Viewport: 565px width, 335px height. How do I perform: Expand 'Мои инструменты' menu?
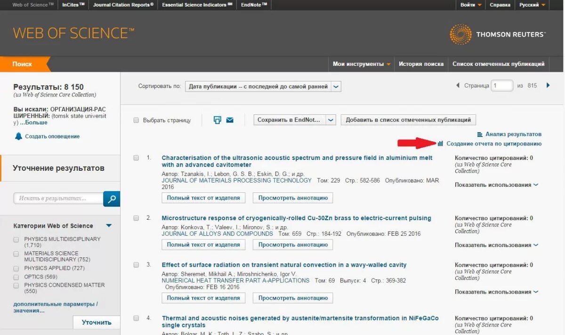pyautogui.click(x=361, y=64)
